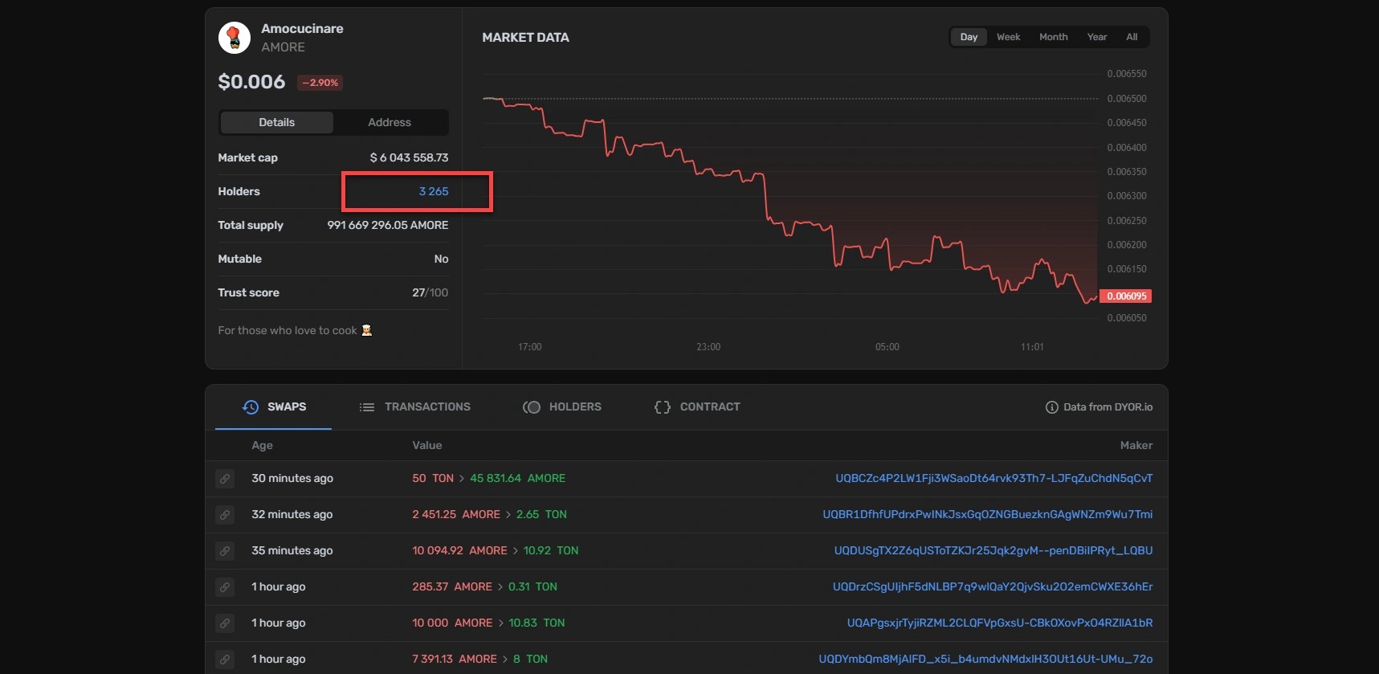The height and width of the screenshot is (674, 1379).
Task: Open the holders count 3 265 link
Action: tap(434, 191)
